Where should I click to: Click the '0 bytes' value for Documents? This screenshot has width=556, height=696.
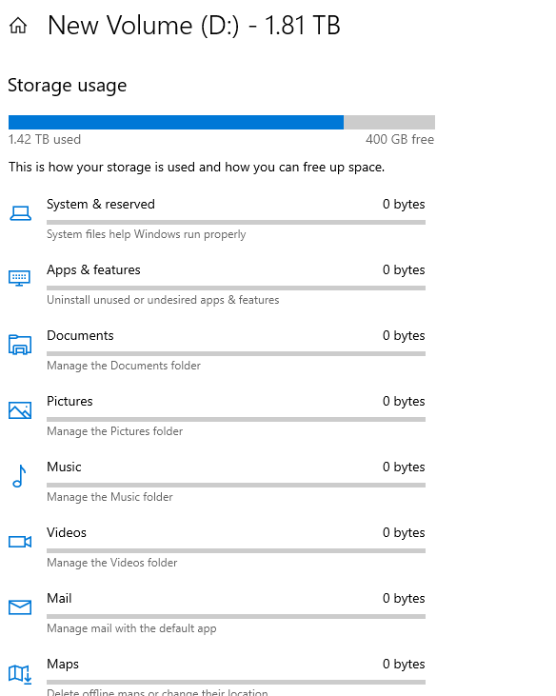point(404,335)
